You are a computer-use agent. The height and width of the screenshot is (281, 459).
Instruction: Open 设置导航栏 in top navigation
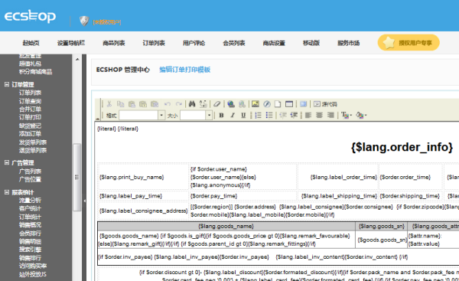71,43
